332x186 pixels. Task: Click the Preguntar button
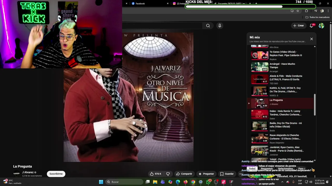(206, 174)
